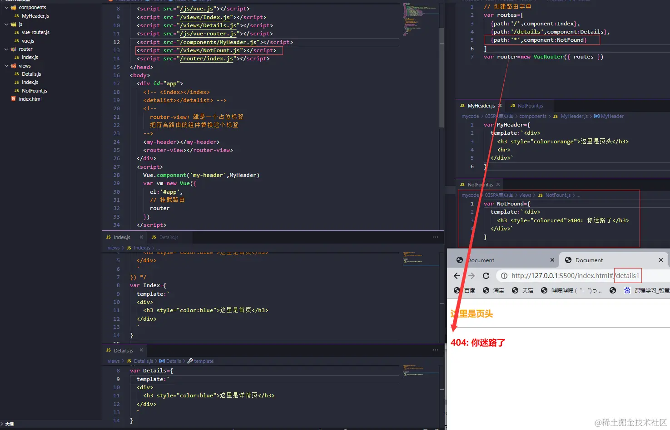Open vue.js in the explorer tree
This screenshot has width=670, height=430.
28,41
